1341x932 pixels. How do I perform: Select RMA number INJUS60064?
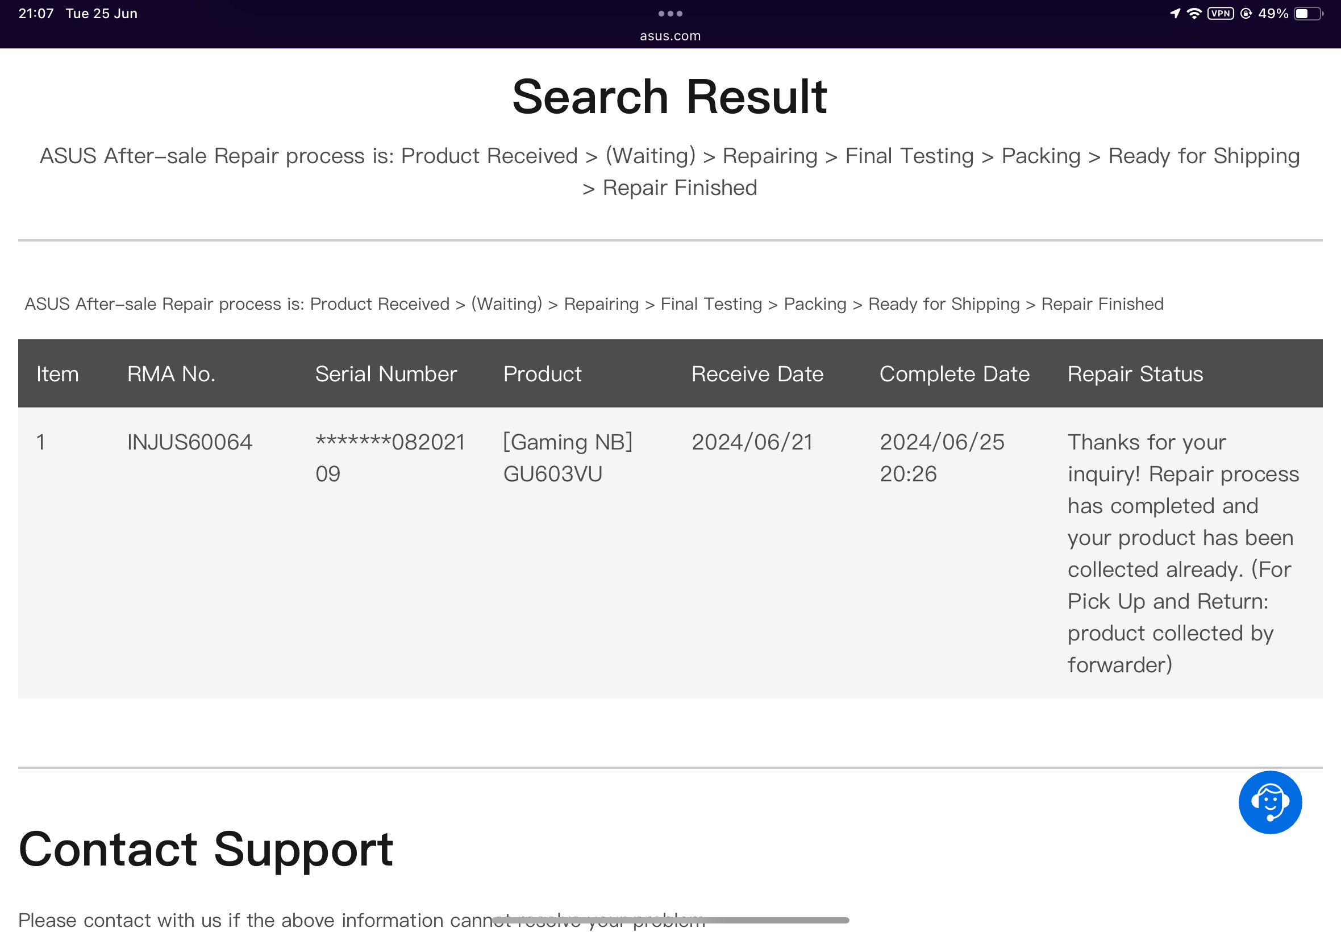click(x=190, y=442)
